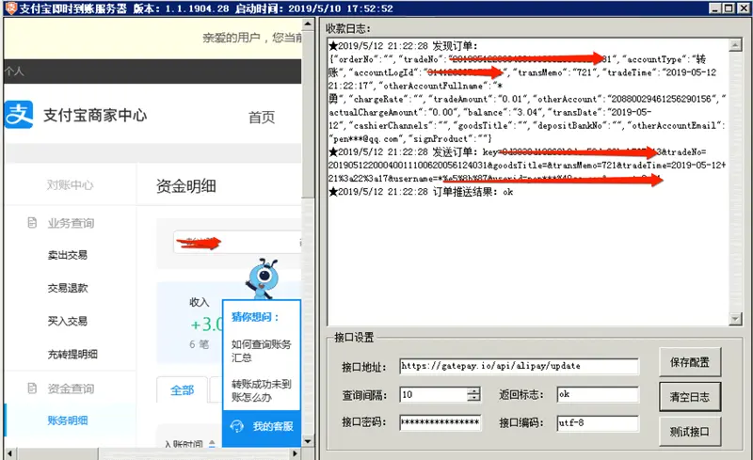The image size is (753, 460).
Task: Click the browser pane scroll up arrow
Action: tap(308, 24)
